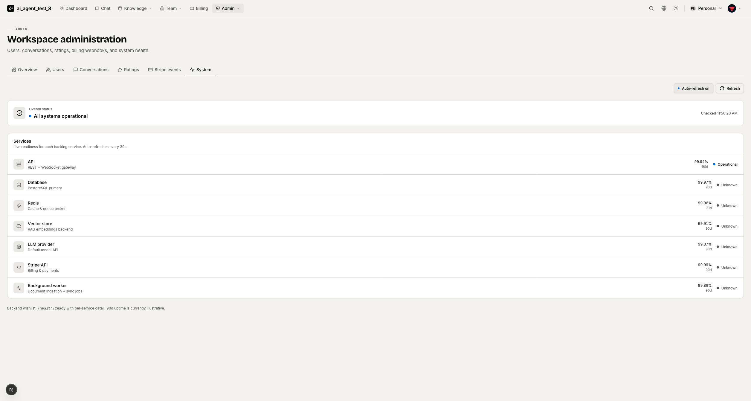
Task: Click the RAG embeddings backend description
Action: [x=50, y=229]
